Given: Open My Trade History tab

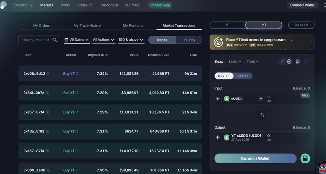Looking at the screenshot, I should (87, 26).
